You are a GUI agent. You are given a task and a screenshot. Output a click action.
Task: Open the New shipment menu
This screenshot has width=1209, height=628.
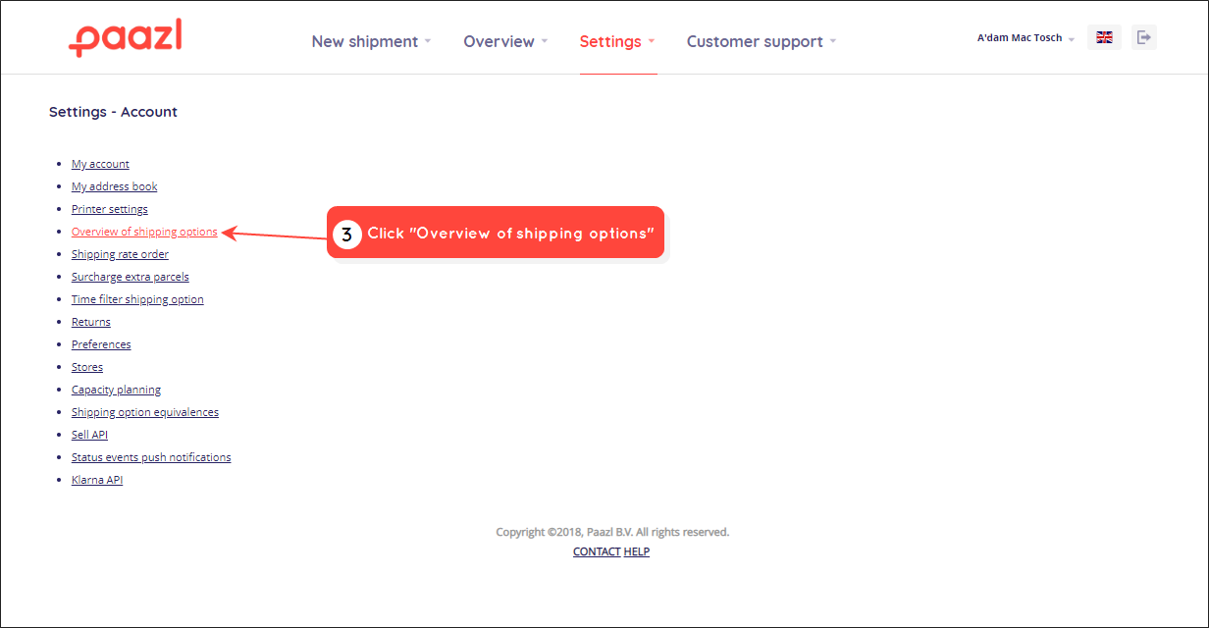[x=371, y=41]
